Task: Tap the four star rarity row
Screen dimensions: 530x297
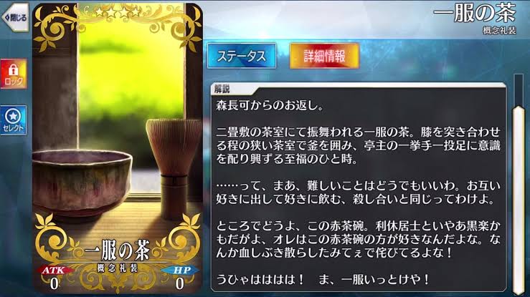Action: [x=118, y=13]
